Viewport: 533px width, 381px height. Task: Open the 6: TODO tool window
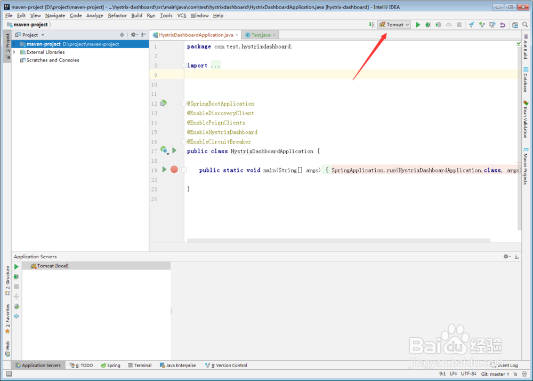(81, 366)
